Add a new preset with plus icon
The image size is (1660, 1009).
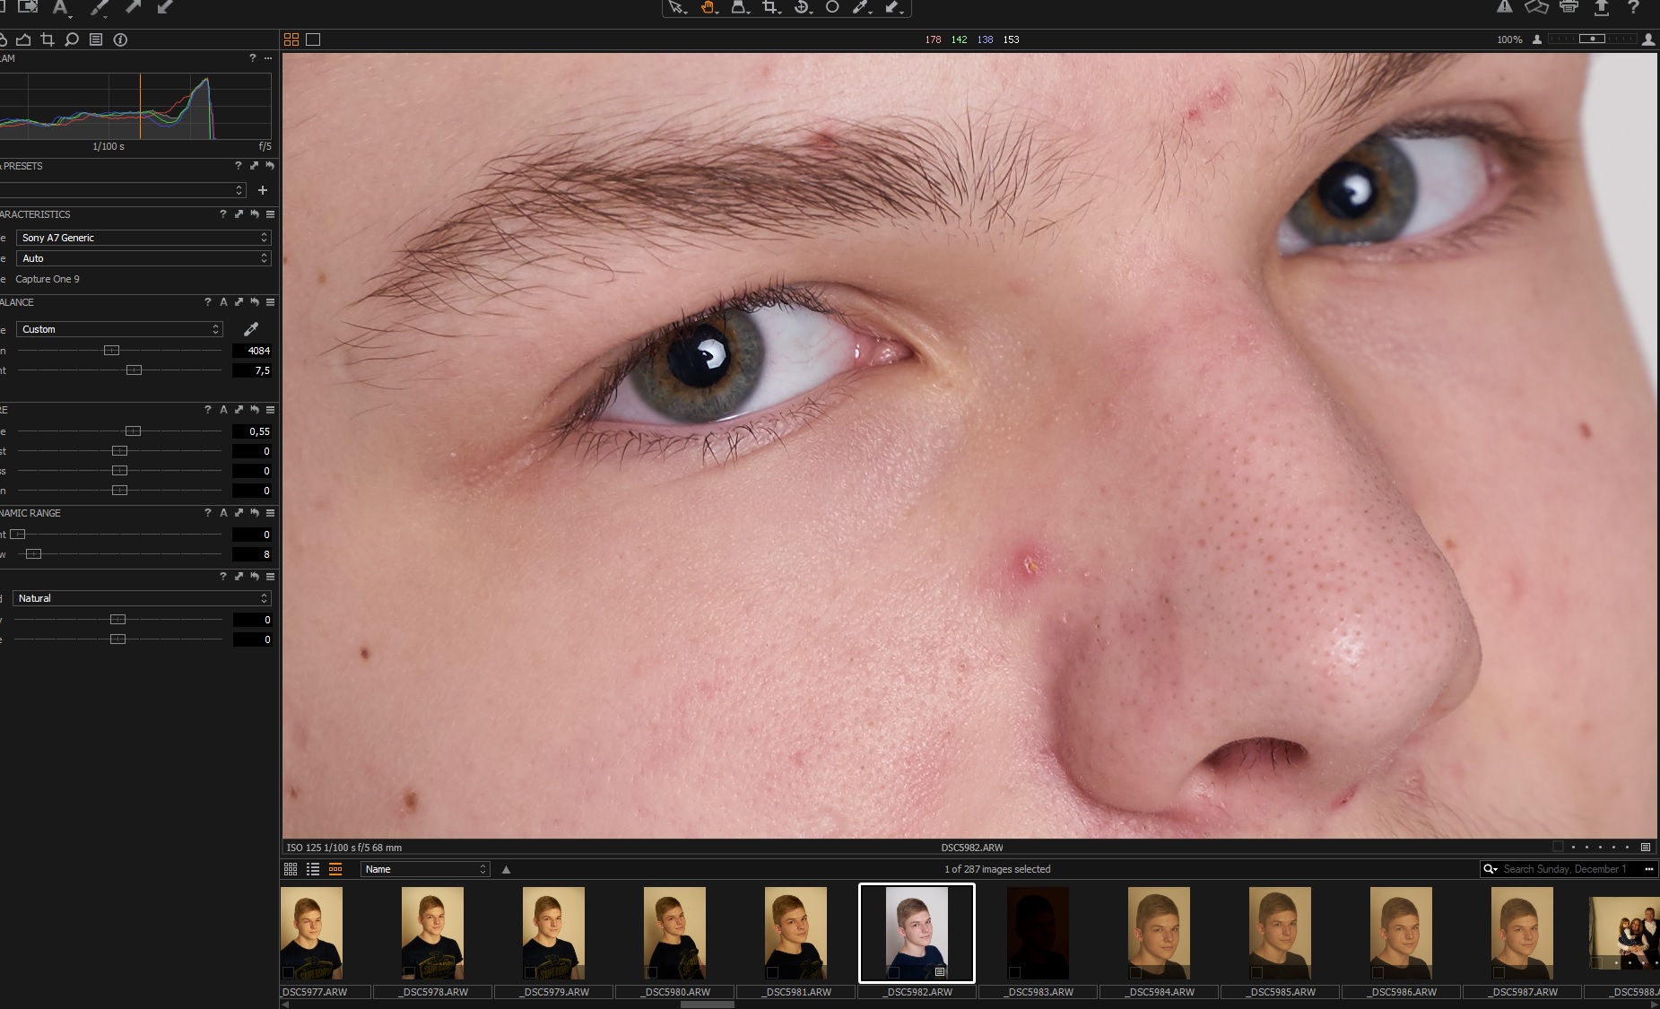pos(263,190)
